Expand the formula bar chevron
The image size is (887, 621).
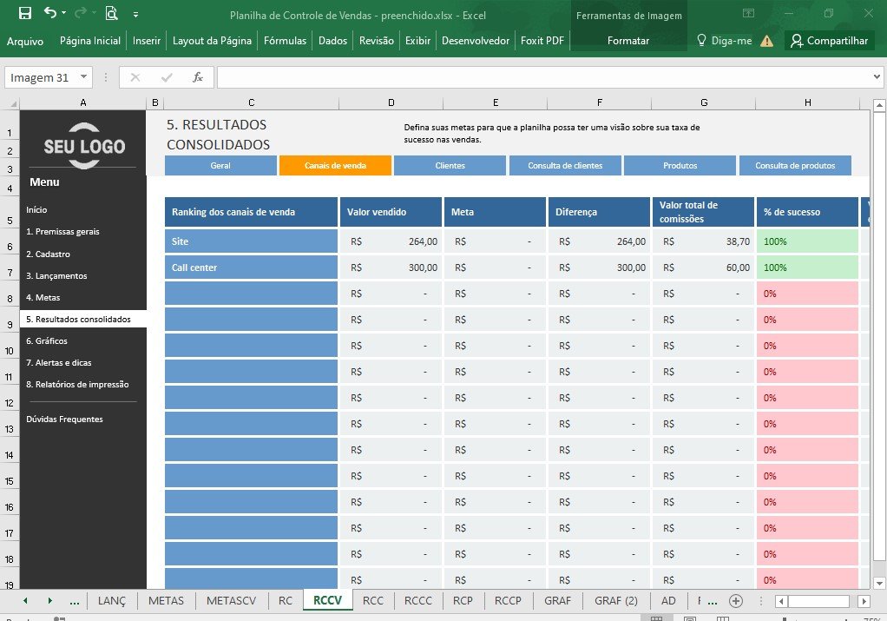click(877, 76)
